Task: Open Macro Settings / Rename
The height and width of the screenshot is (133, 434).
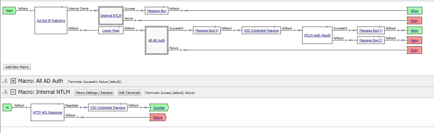Action: pyautogui.click(x=94, y=93)
